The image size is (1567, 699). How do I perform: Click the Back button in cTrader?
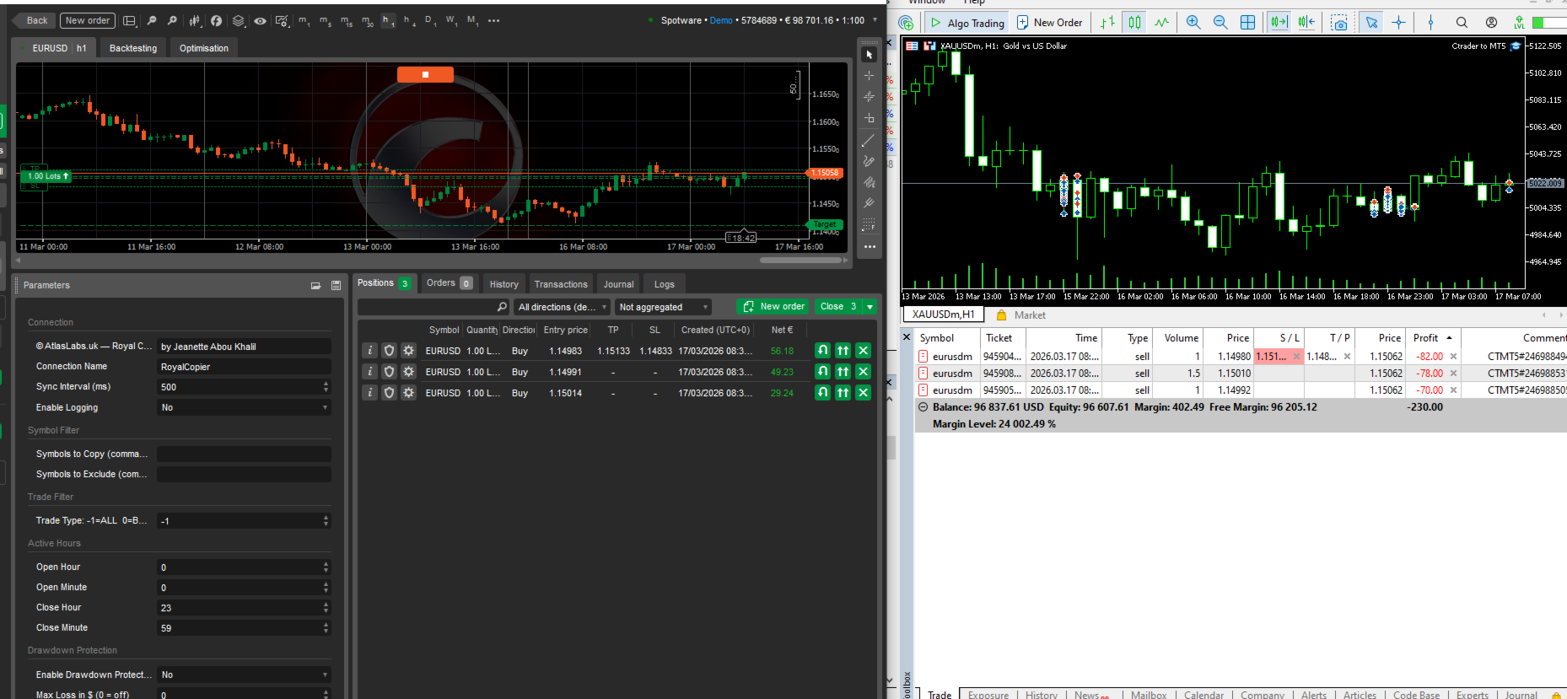point(35,20)
